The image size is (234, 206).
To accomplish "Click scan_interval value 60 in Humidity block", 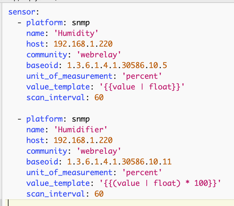I will click(x=99, y=98).
